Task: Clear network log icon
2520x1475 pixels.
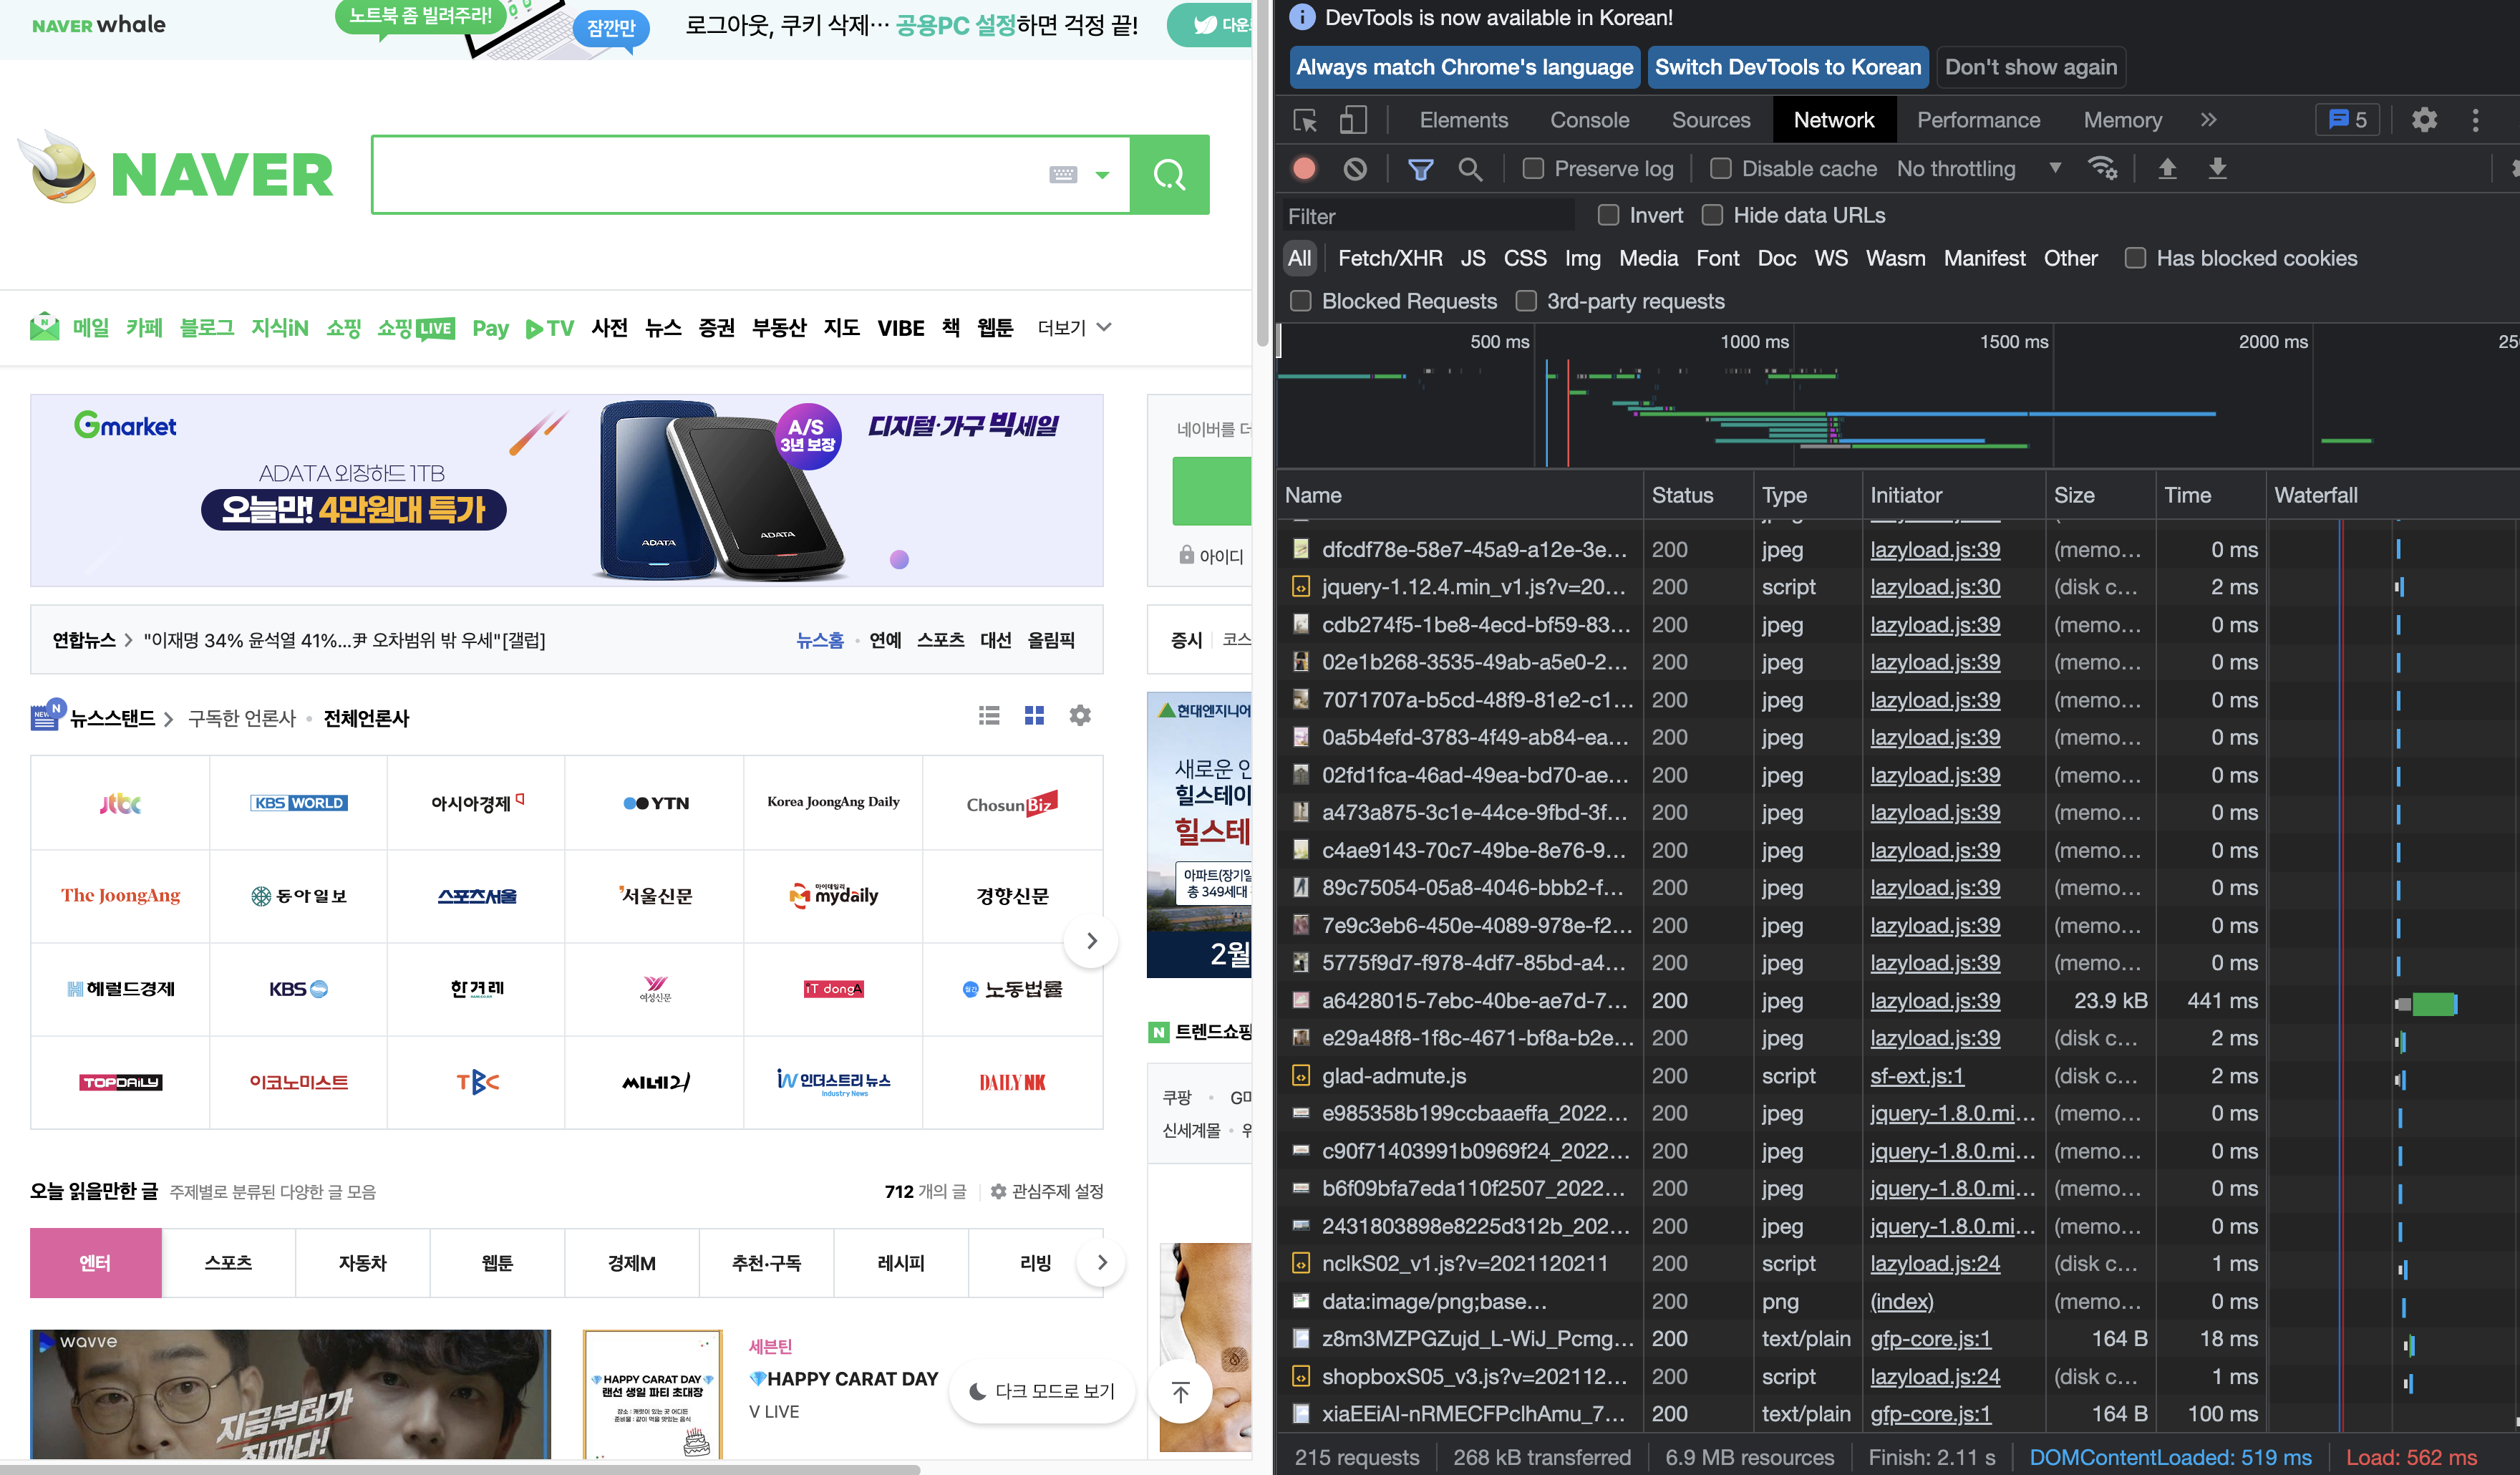Action: pyautogui.click(x=1355, y=169)
